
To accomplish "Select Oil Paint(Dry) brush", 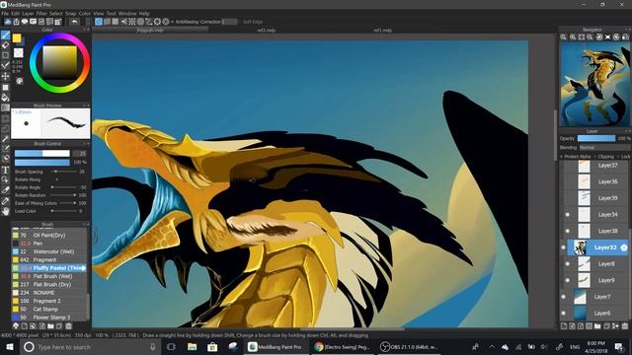I will click(x=48, y=235).
